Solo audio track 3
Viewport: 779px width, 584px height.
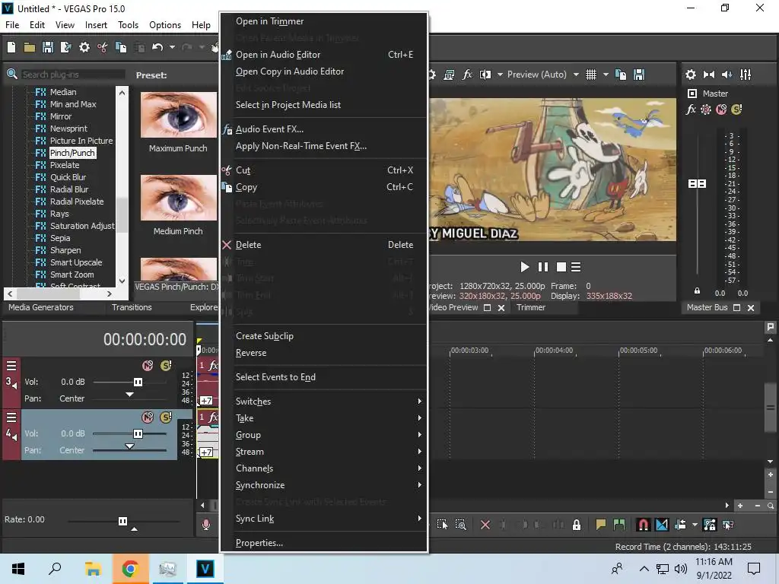(166, 366)
